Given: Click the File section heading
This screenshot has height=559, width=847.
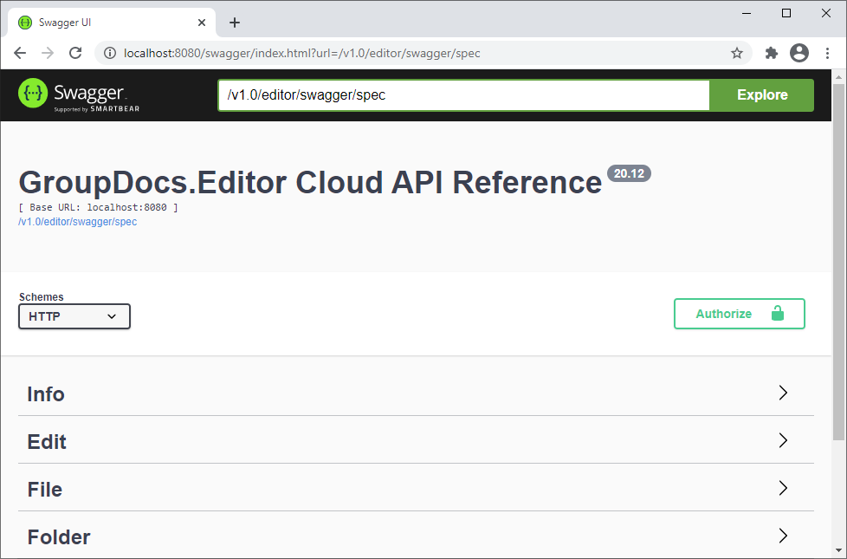Looking at the screenshot, I should click(x=45, y=490).
